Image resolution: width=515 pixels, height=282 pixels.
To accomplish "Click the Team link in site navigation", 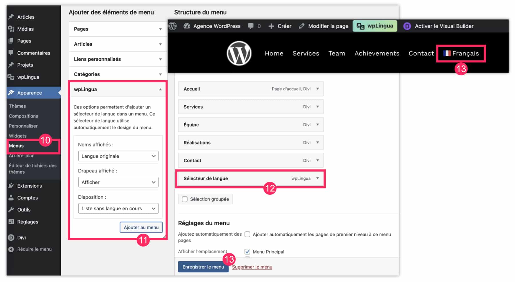I will point(337,53).
